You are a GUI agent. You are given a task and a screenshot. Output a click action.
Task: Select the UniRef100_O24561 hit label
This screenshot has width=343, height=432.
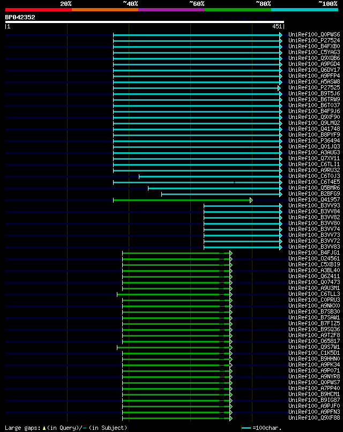(314, 259)
